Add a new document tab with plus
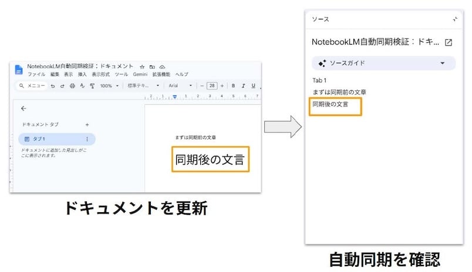Image resolution: width=472 pixels, height=272 pixels. pos(87,124)
